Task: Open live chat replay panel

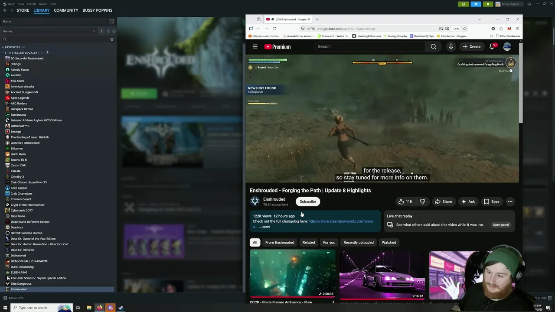Action: (x=501, y=225)
